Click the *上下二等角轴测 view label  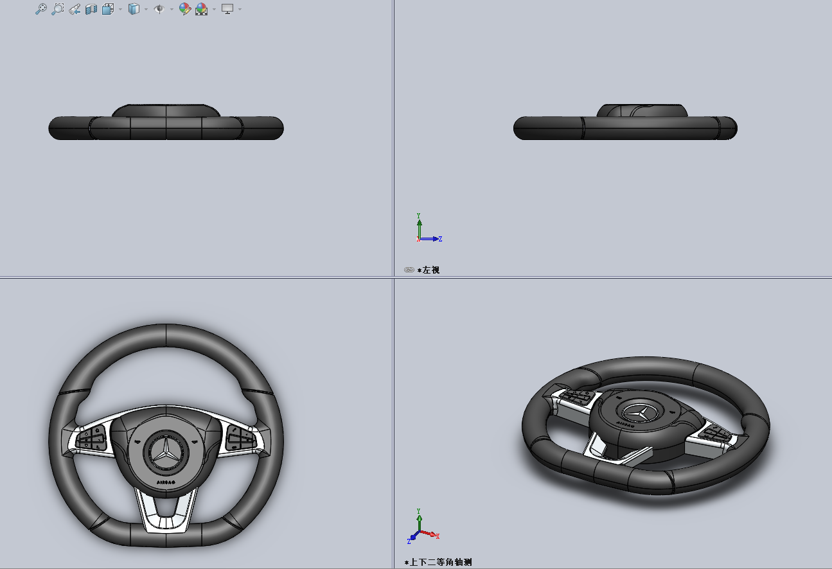point(438,562)
